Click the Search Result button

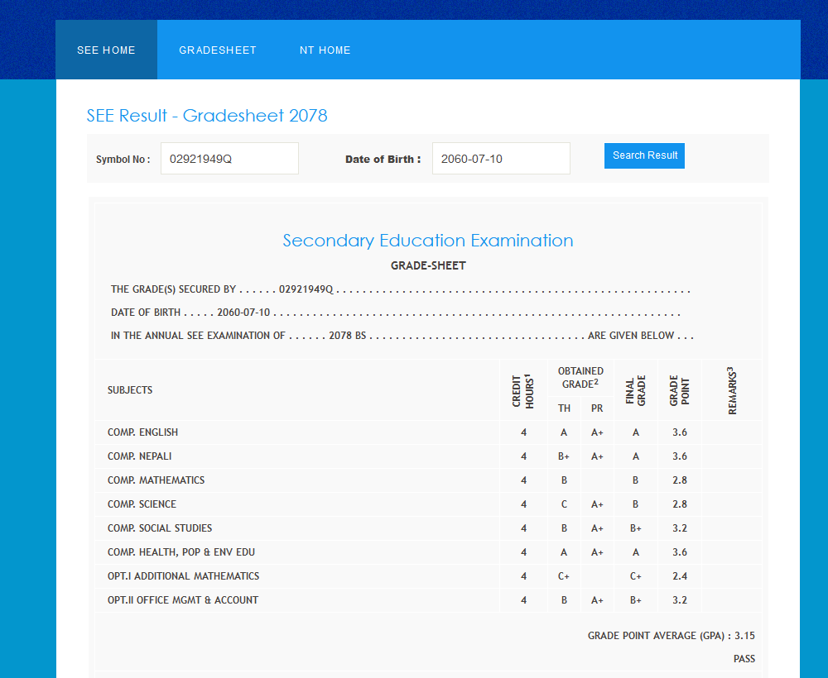(644, 155)
